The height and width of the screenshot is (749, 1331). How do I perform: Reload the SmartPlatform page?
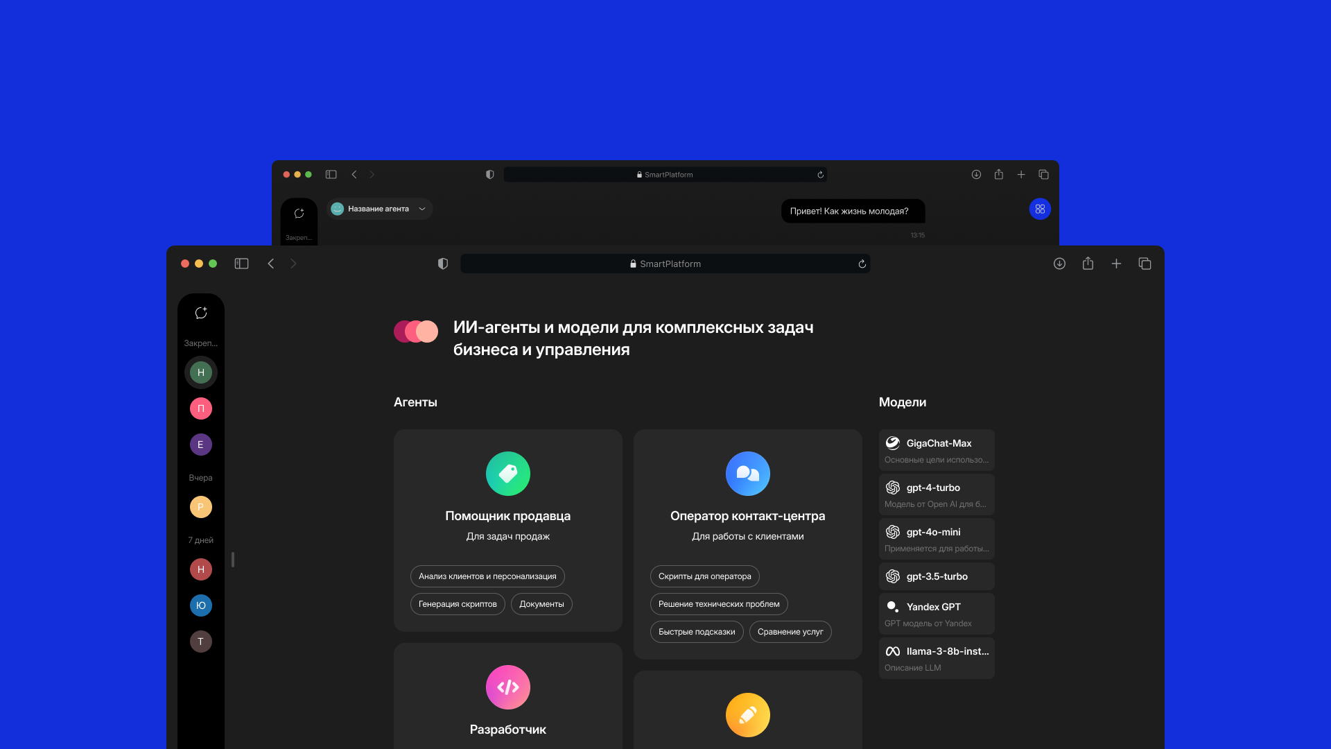click(x=862, y=264)
